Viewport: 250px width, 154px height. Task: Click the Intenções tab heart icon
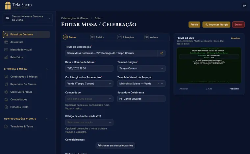click(119, 37)
